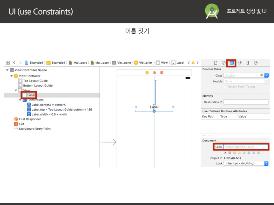Viewport: 274px width, 205px height.
Task: Go back with the left chevron in jump bar
Action: [x=14, y=62]
